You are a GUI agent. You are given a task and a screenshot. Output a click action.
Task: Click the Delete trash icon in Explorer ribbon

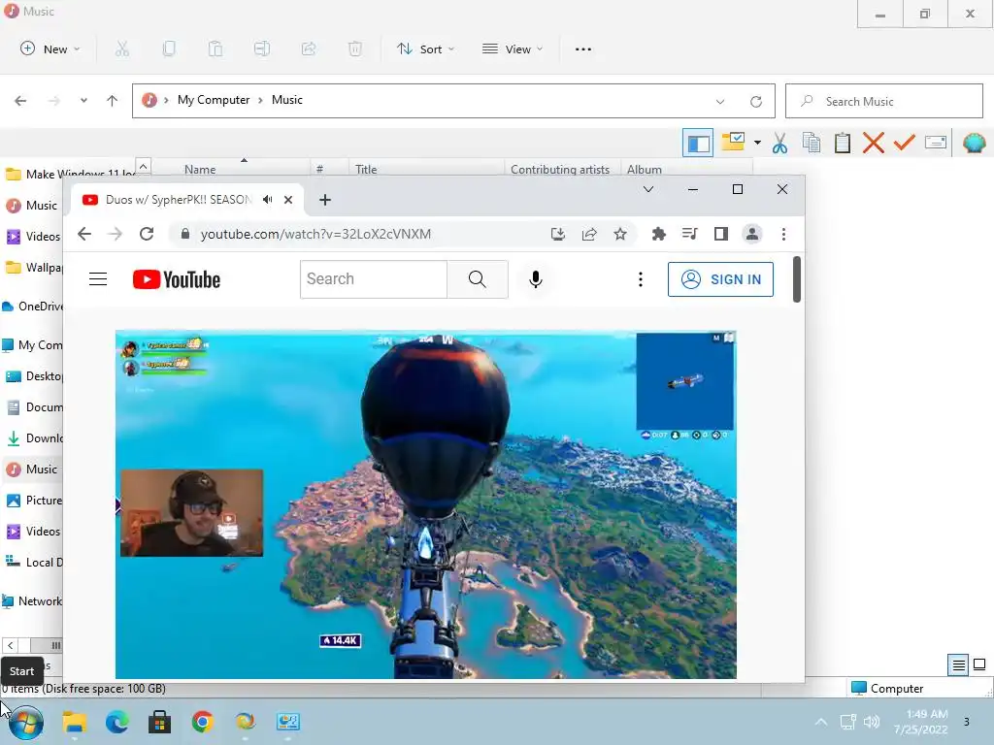tap(355, 49)
